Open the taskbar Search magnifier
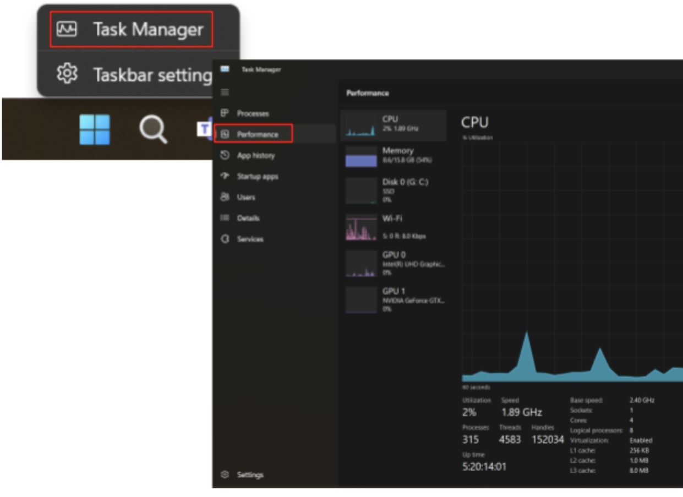This screenshot has height=497, width=683. [152, 130]
